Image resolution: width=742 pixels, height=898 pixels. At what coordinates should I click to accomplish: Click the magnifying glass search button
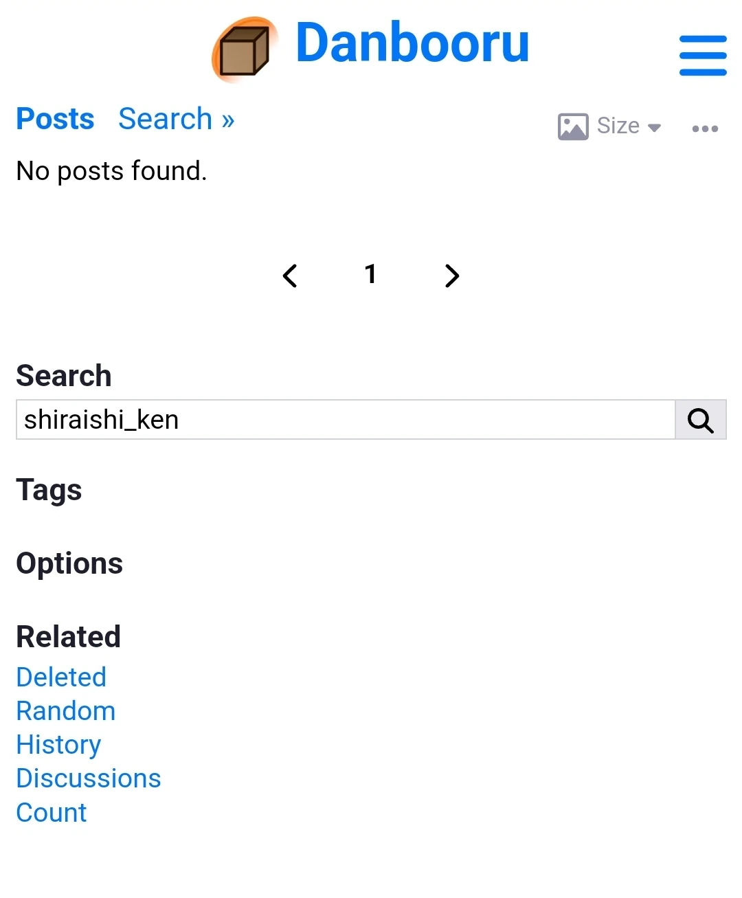pyautogui.click(x=700, y=420)
